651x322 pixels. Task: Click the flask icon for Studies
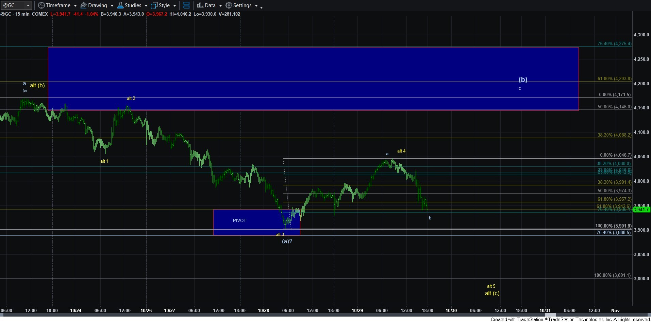click(120, 5)
